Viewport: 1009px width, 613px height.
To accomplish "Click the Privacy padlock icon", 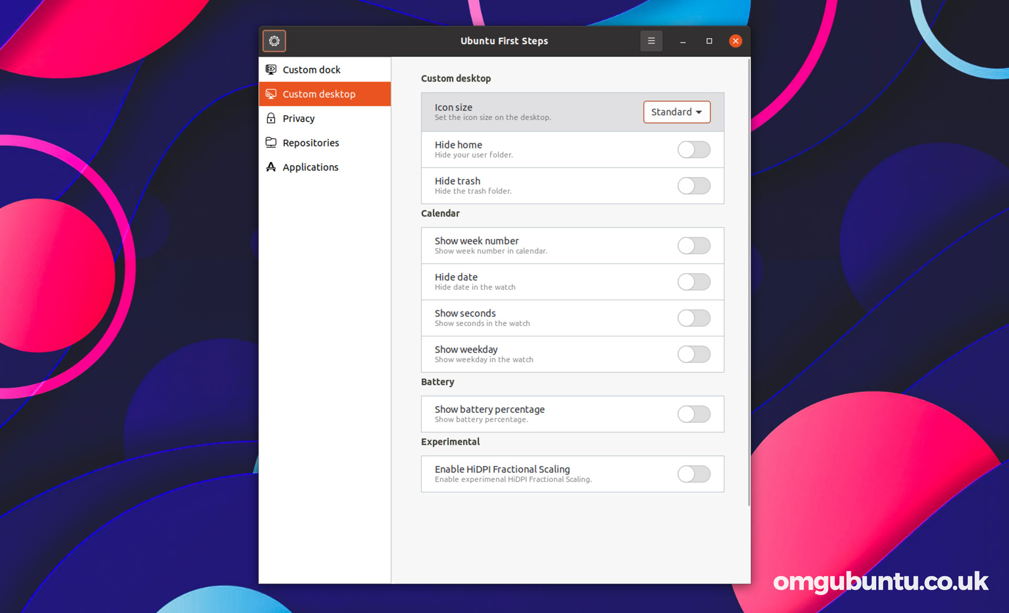I will point(271,118).
